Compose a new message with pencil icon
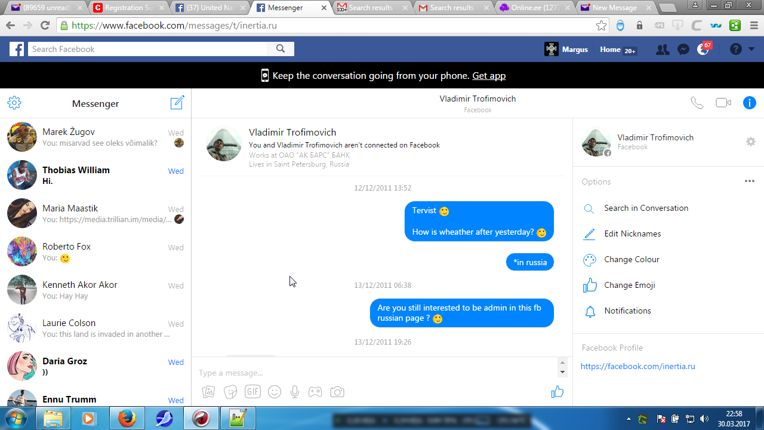Viewport: 764px width, 430px height. [177, 103]
